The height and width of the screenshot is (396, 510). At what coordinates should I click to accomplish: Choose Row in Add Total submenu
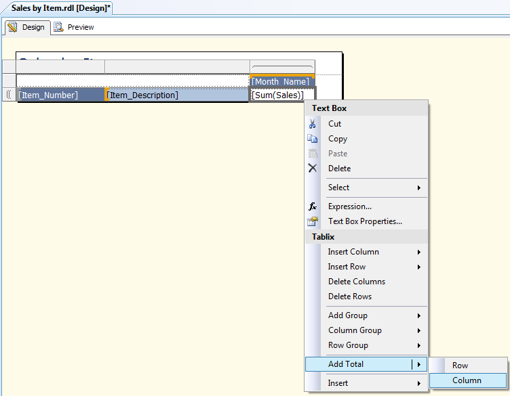tap(460, 366)
